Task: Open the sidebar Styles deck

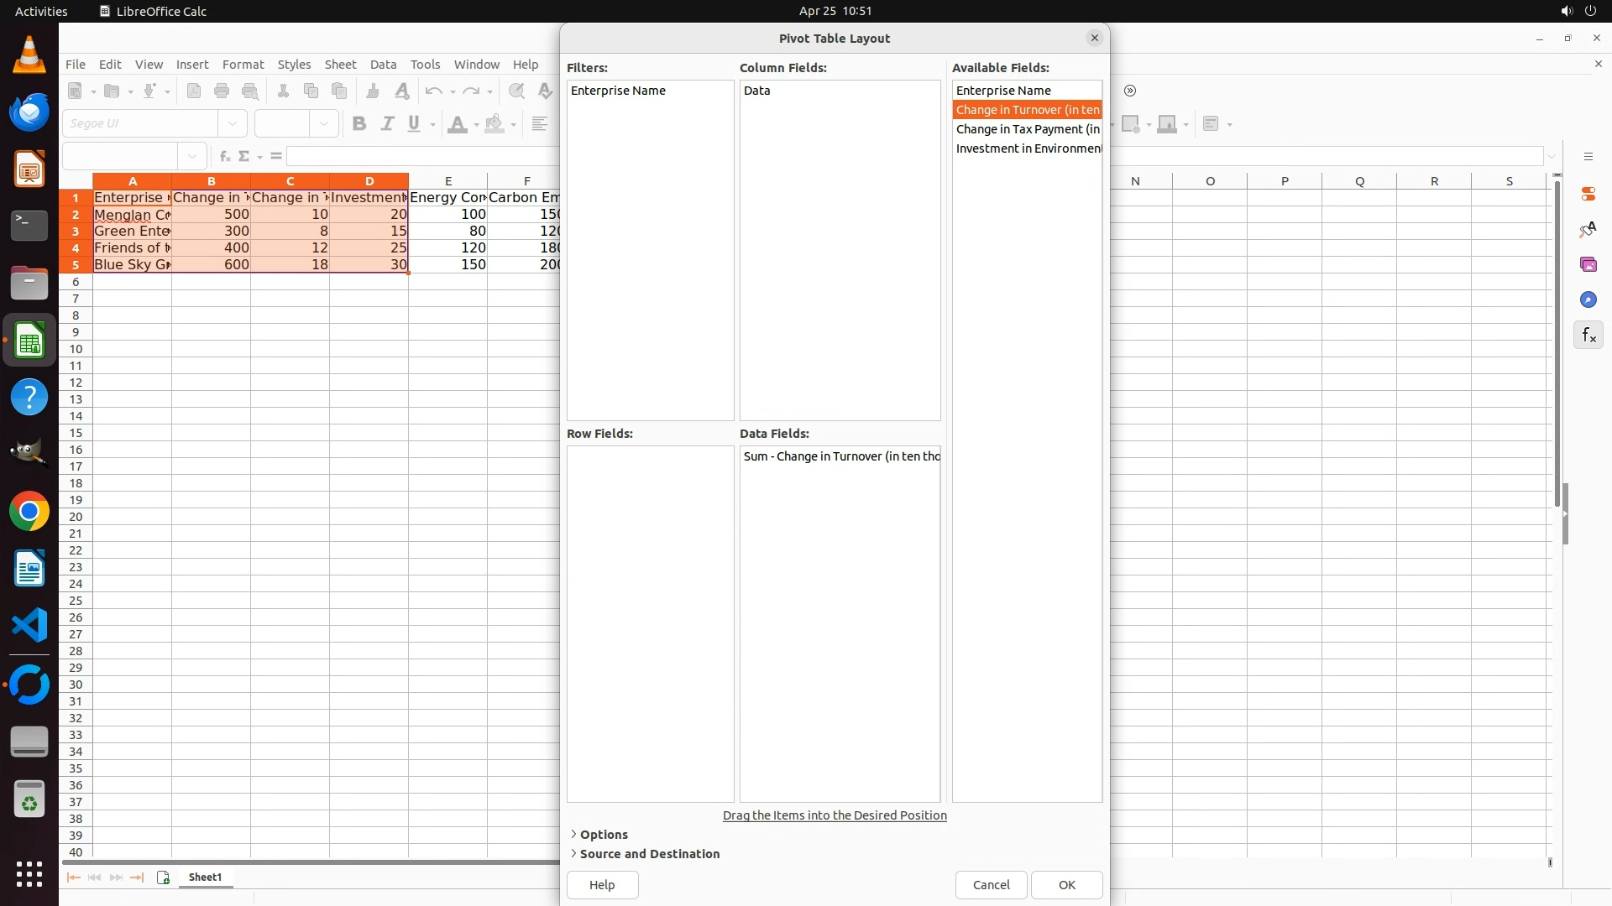Action: coord(1588,229)
